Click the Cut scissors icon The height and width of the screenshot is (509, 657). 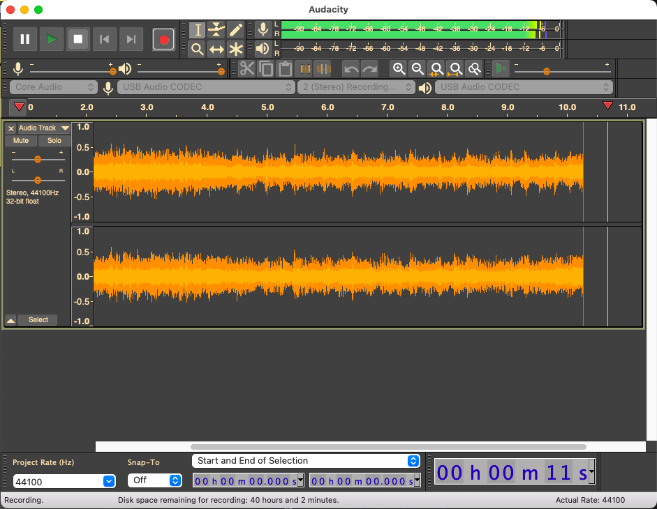click(x=246, y=68)
